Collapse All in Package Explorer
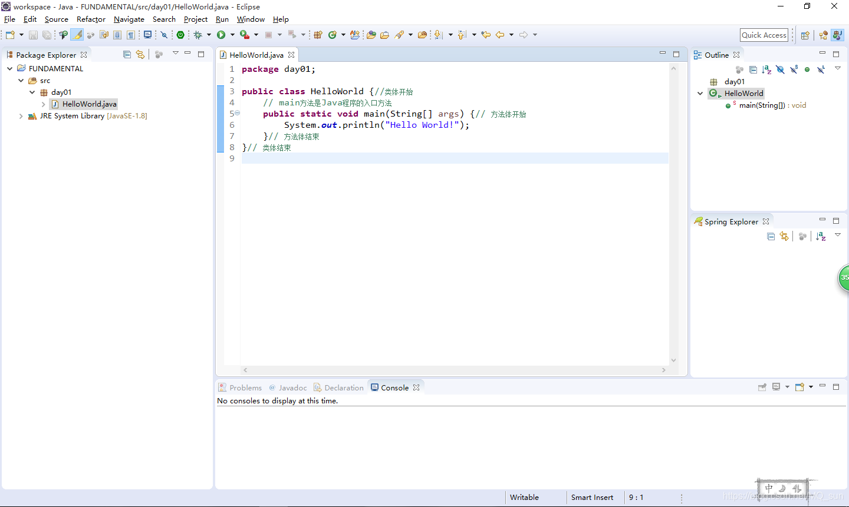 pyautogui.click(x=127, y=54)
